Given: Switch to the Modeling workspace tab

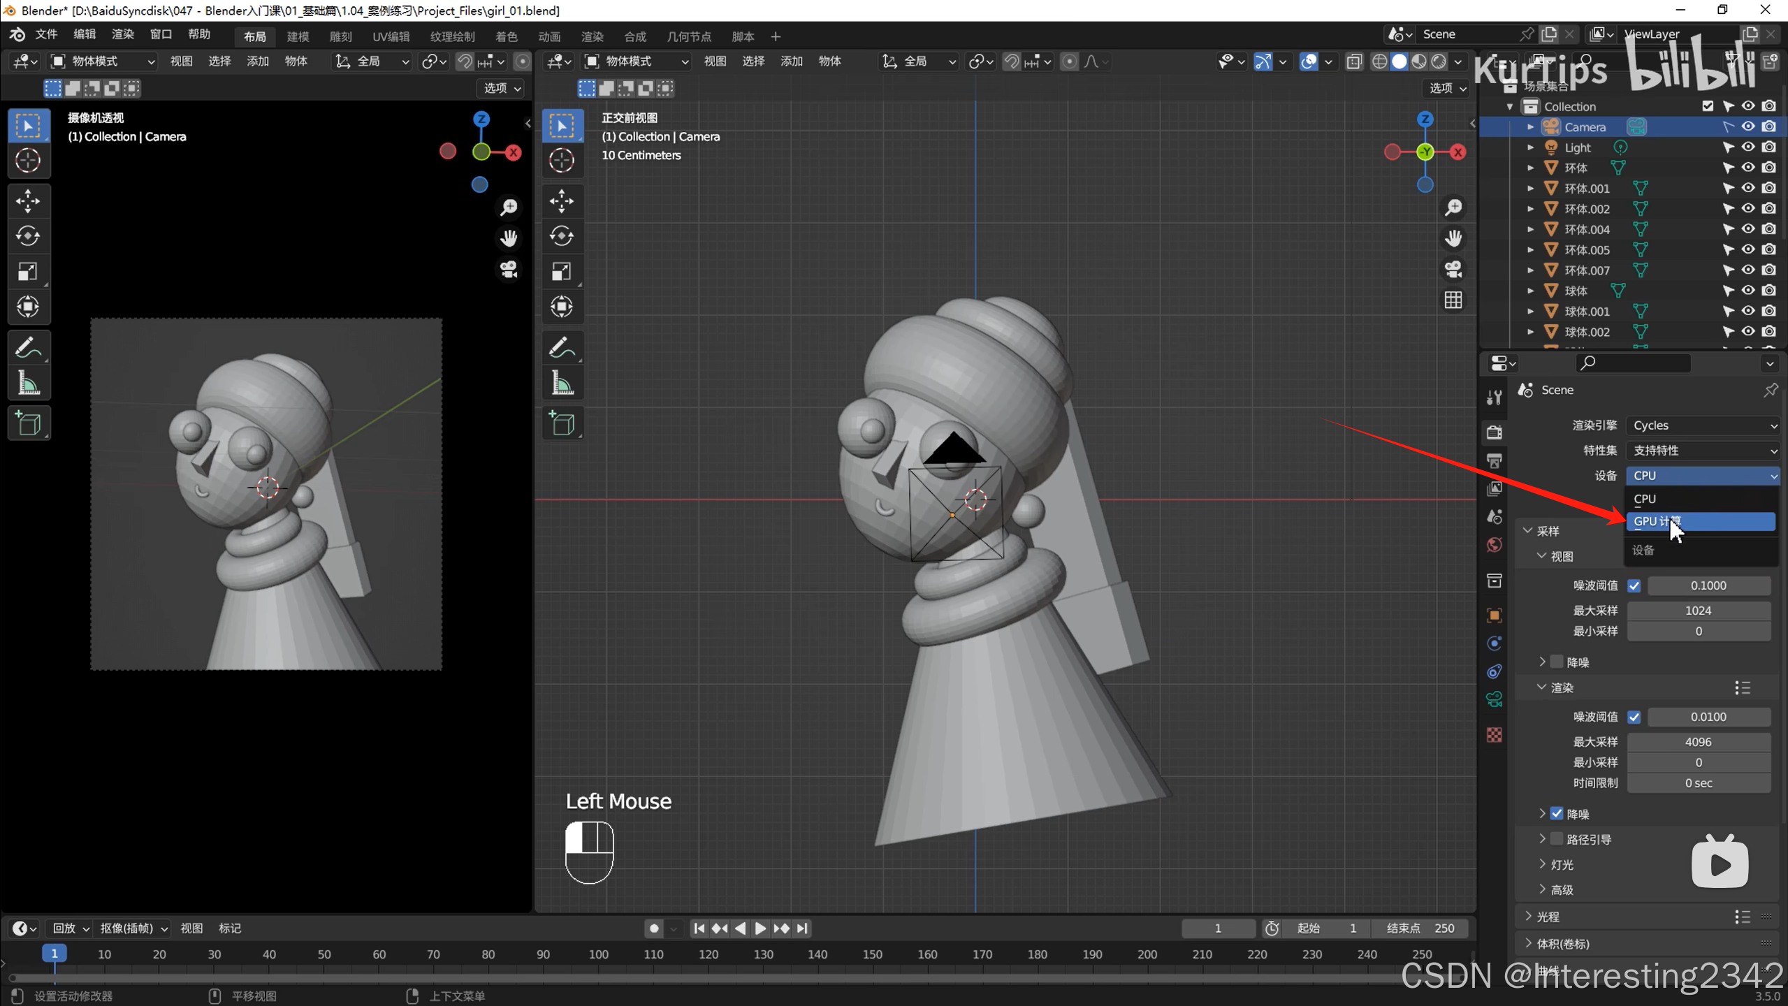Looking at the screenshot, I should tap(298, 36).
